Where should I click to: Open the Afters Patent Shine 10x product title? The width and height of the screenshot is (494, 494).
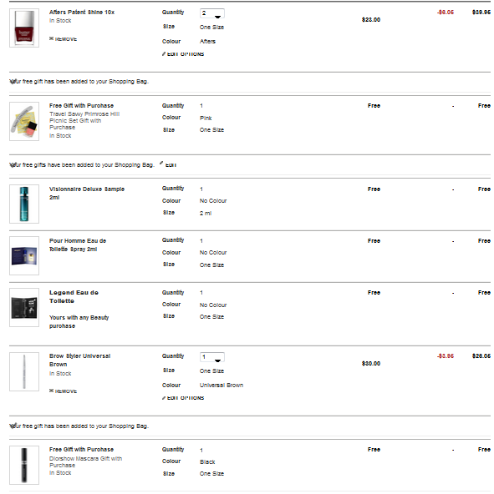coord(82,12)
